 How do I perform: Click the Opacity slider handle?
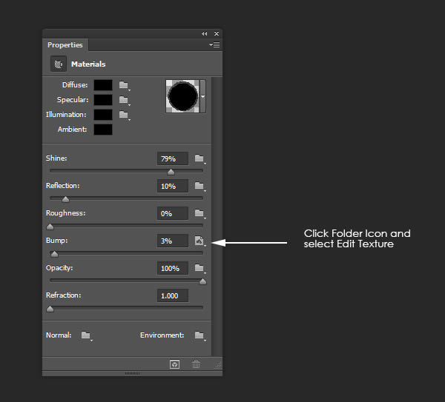pos(202,281)
